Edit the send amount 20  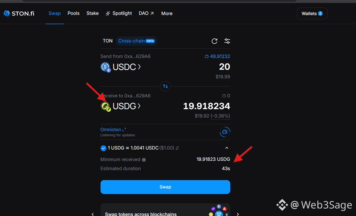tap(225, 67)
